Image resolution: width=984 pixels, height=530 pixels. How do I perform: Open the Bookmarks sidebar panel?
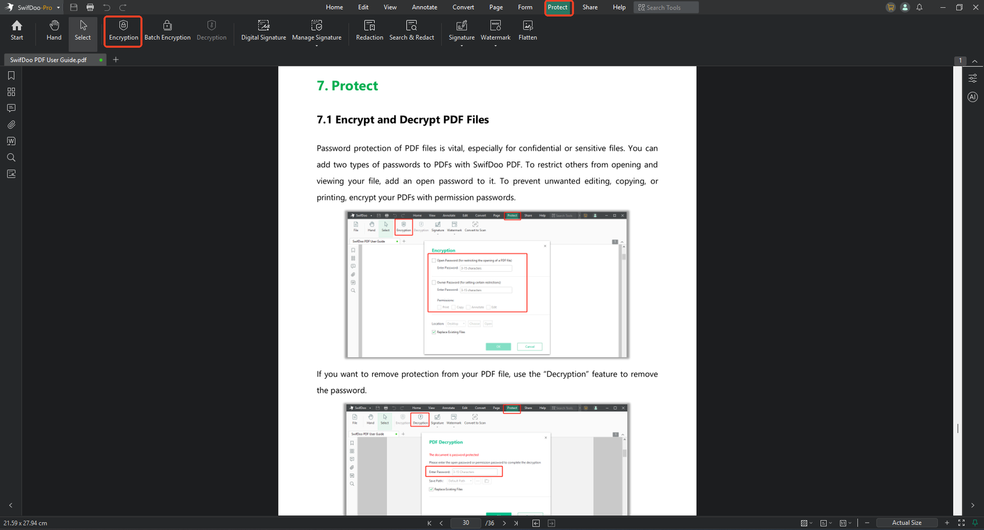point(11,76)
